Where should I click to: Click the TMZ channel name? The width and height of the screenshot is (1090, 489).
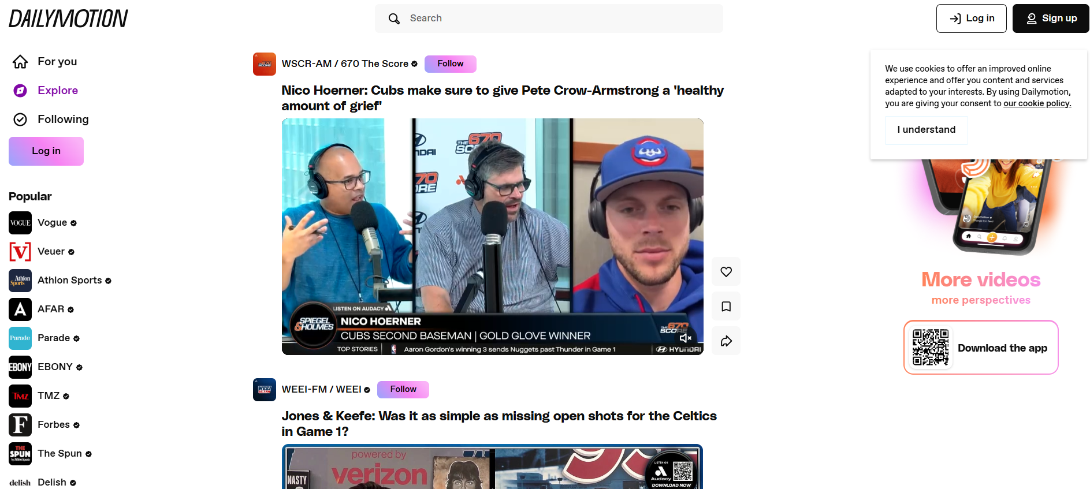[49, 396]
